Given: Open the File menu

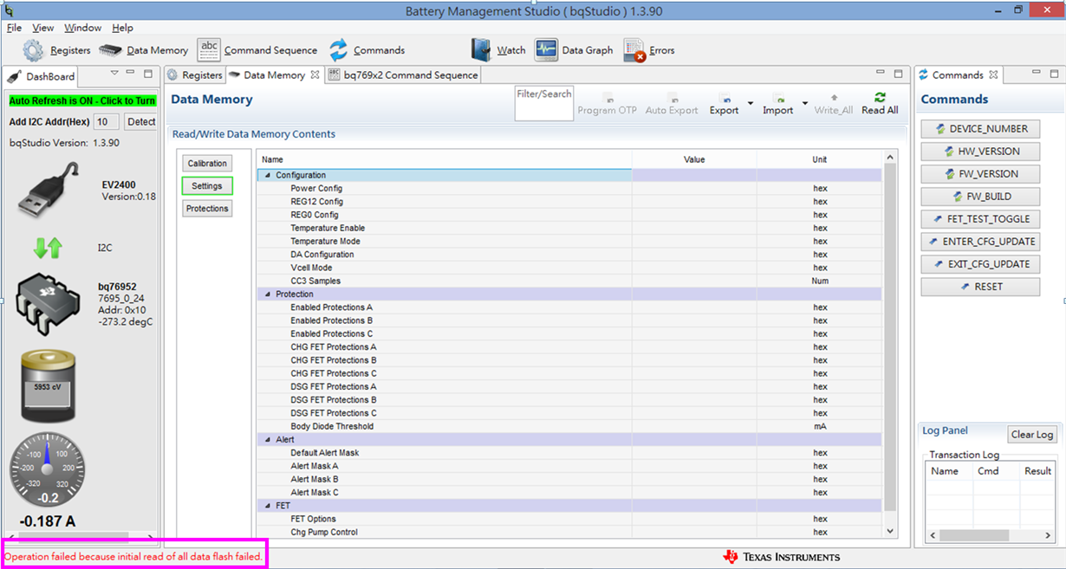Looking at the screenshot, I should (x=14, y=28).
